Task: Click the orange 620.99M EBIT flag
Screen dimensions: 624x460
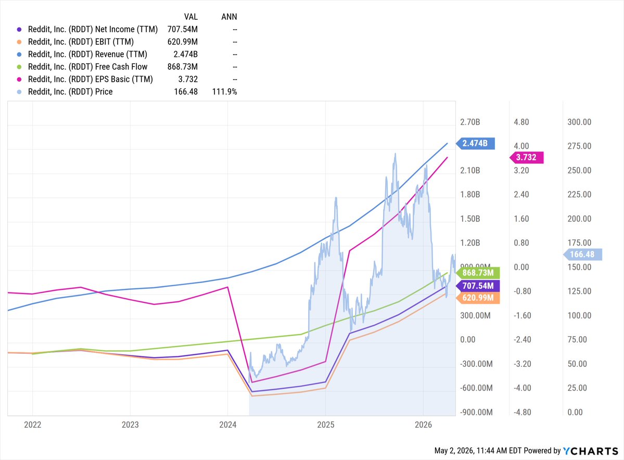Action: pos(478,298)
